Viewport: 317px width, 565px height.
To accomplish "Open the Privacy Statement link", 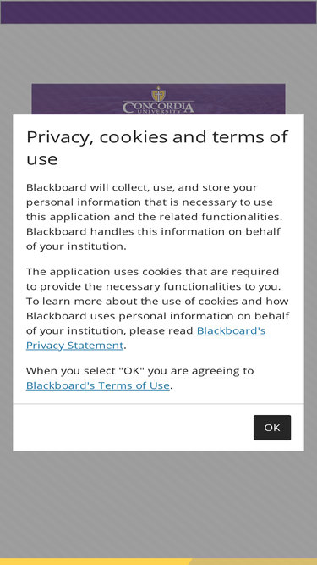I will (74, 346).
